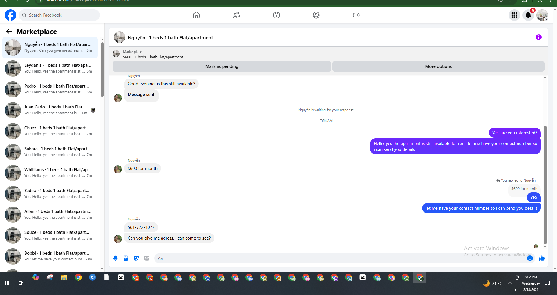Image resolution: width=557 pixels, height=295 pixels.
Task: Send a thumbs-up like
Action: 542,258
